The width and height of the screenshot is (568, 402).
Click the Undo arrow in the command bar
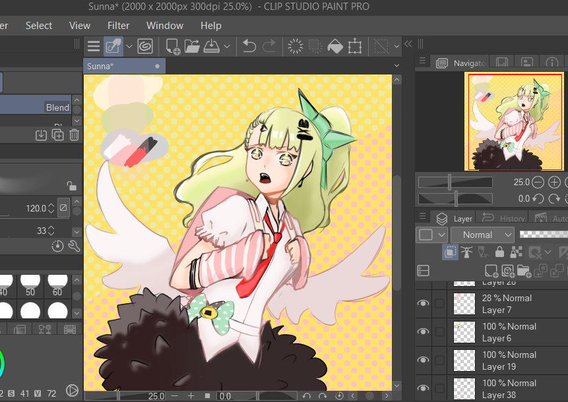pyautogui.click(x=249, y=46)
